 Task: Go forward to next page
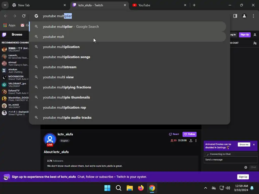point(15,16)
